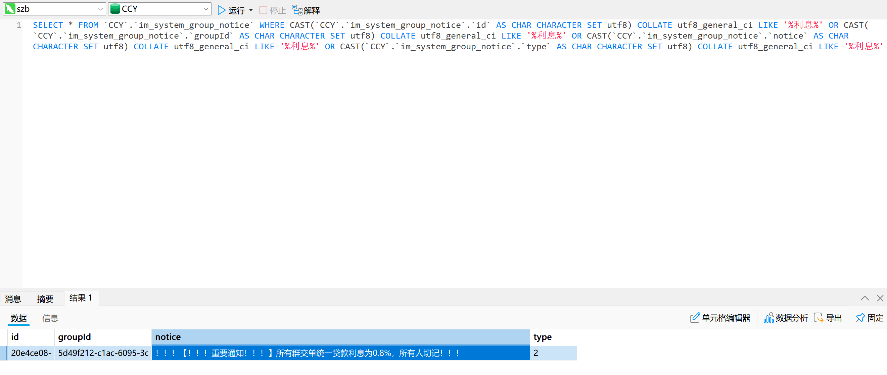Open the szb connection dropdown
Viewport: 887px width, 375px height.
(x=100, y=9)
